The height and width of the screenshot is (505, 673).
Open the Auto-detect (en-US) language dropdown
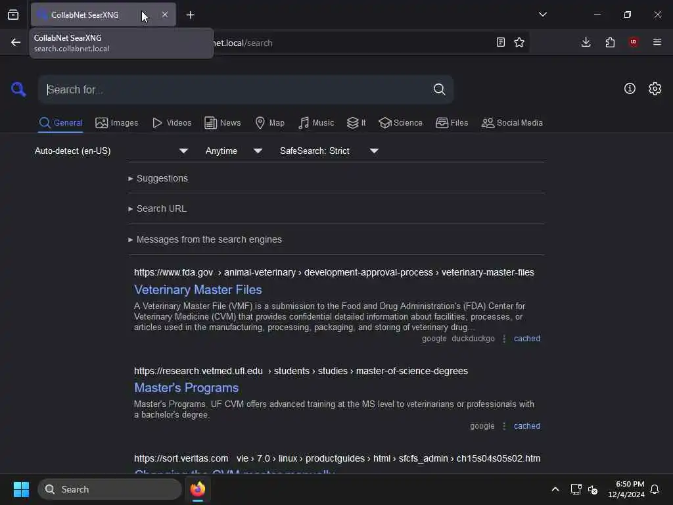coord(112,151)
